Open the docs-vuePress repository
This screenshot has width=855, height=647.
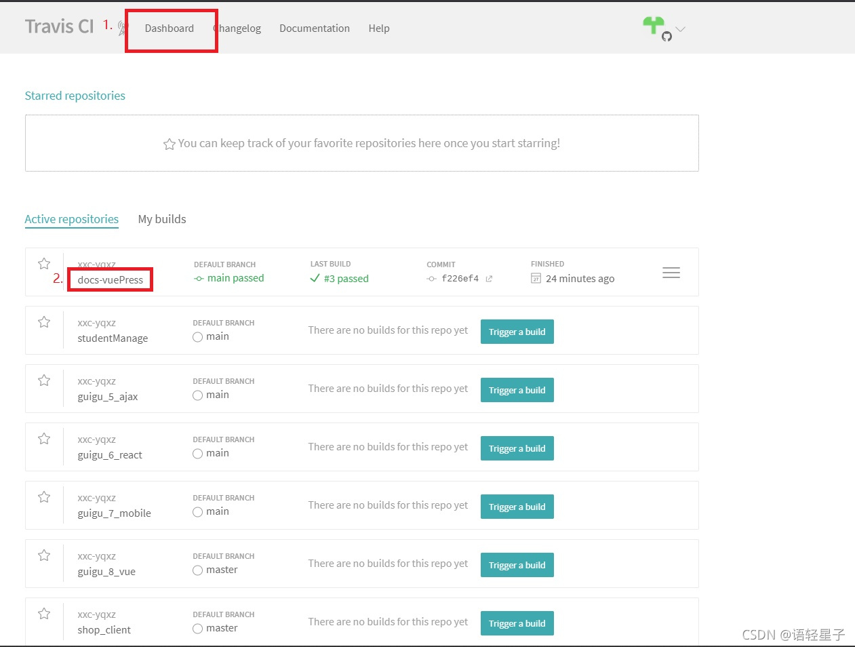(111, 280)
